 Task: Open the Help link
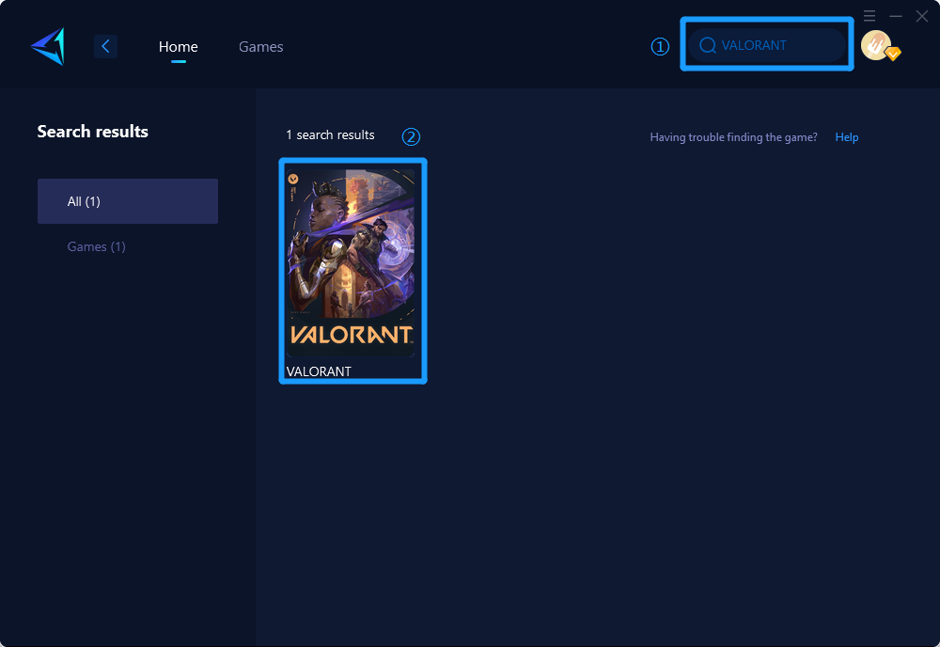pos(847,136)
